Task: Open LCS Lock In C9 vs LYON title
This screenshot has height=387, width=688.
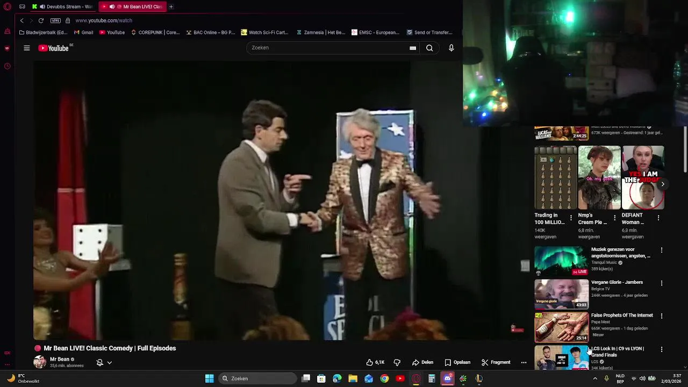Action: (x=618, y=352)
